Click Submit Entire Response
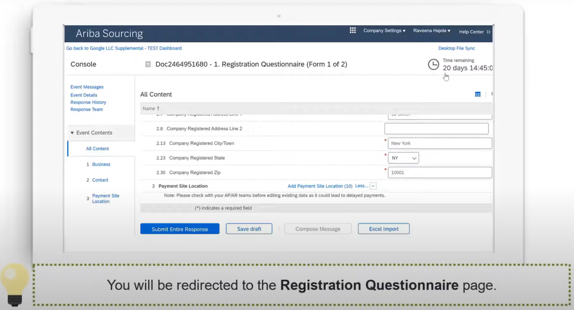The width and height of the screenshot is (574, 310). 180,229
